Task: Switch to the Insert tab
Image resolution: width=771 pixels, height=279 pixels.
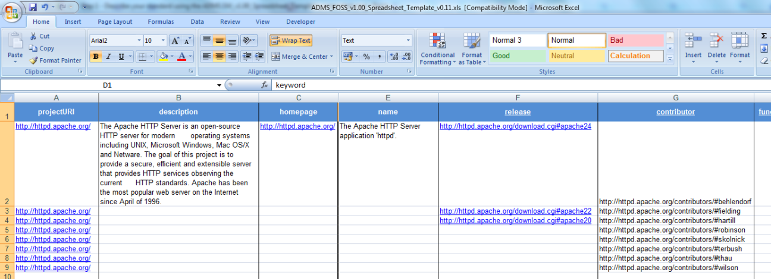Action: pos(73,21)
